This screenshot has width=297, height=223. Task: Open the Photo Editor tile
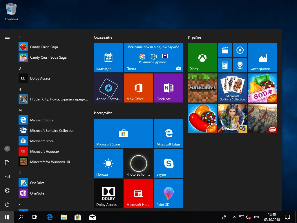pos(138,163)
